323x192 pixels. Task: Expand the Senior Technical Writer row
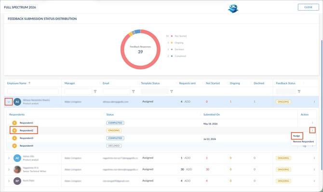tap(9, 169)
